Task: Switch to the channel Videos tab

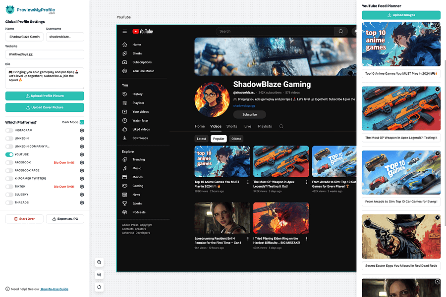Action: click(216, 127)
